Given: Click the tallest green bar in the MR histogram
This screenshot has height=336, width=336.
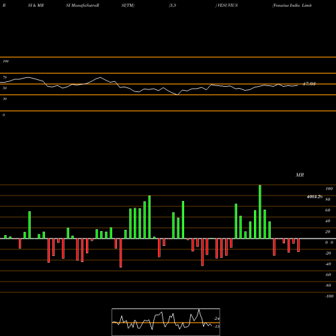Looking at the screenshot, I should [260, 212].
